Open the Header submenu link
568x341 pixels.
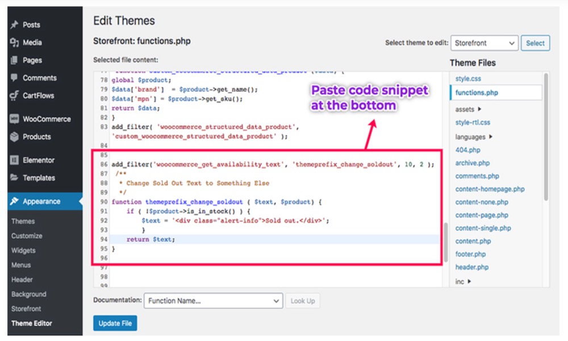(22, 280)
